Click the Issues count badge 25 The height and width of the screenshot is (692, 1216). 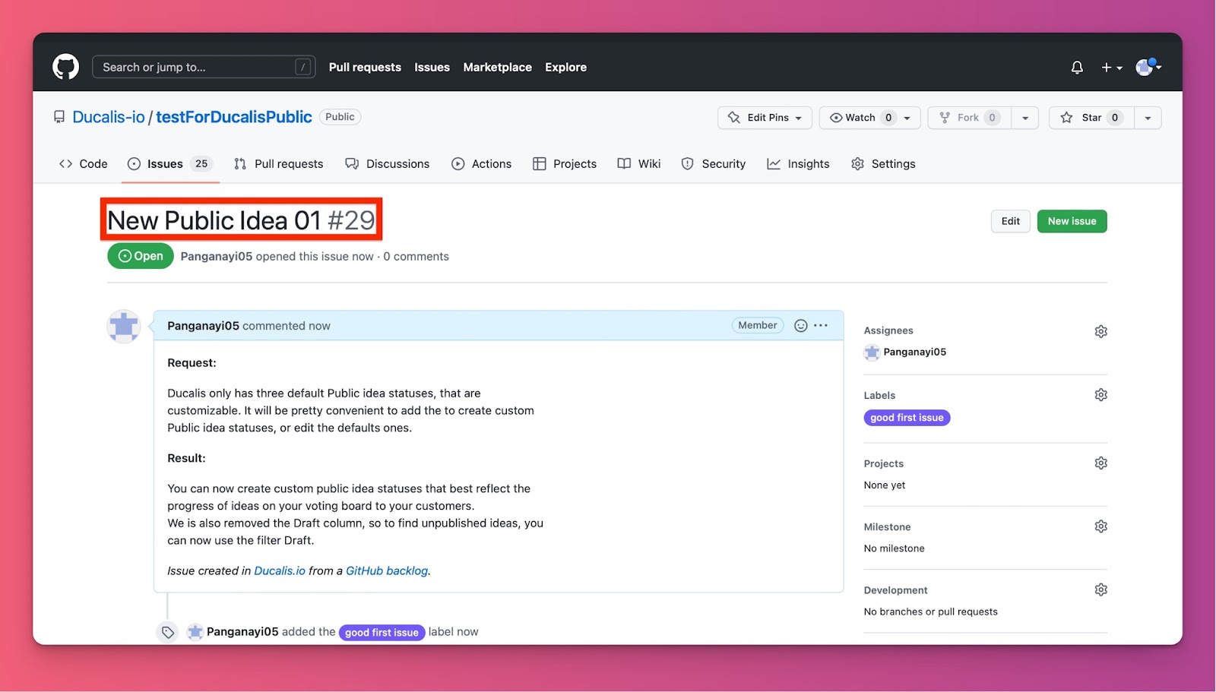[201, 163]
